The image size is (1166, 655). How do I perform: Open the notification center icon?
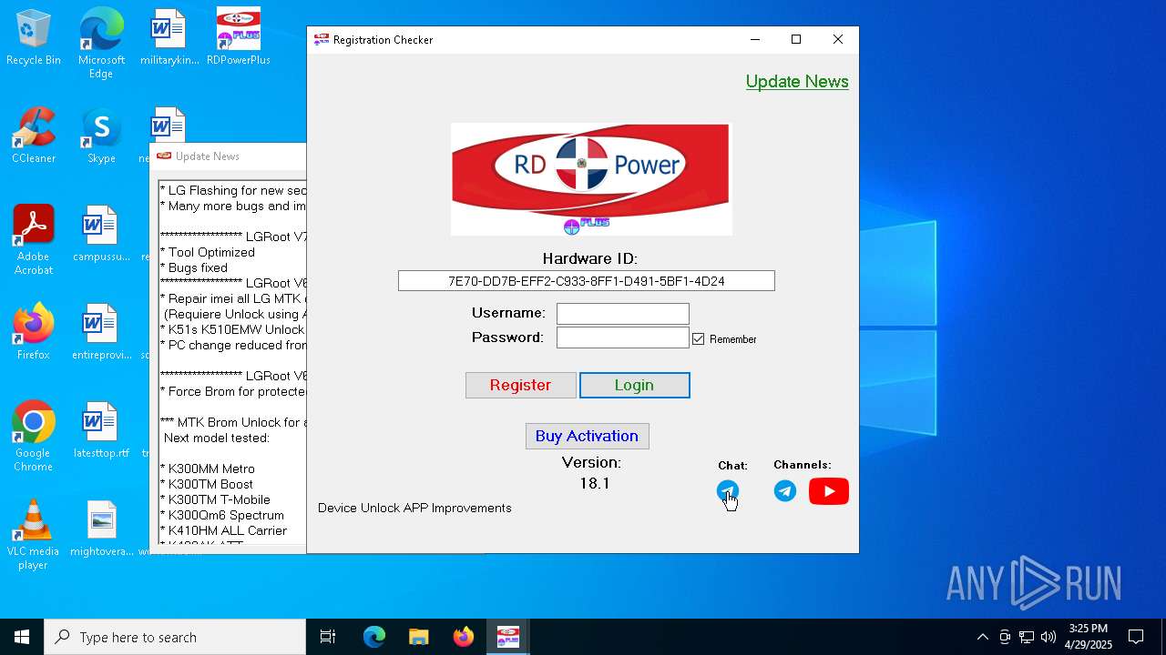pos(1136,637)
